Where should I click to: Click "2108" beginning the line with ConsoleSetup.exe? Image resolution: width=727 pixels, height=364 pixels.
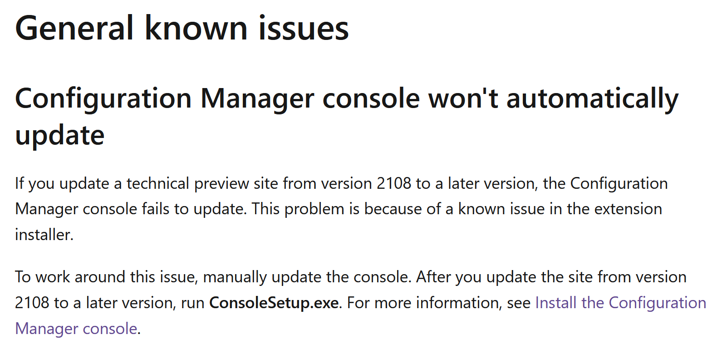pyautogui.click(x=32, y=303)
